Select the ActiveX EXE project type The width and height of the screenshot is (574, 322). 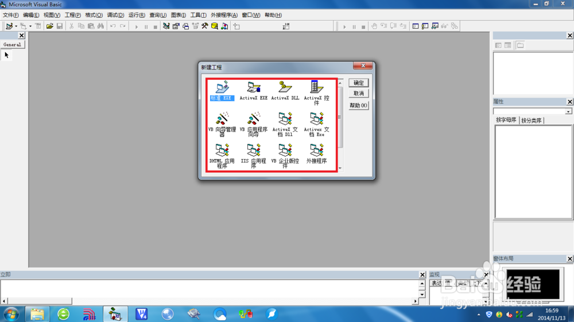click(253, 91)
